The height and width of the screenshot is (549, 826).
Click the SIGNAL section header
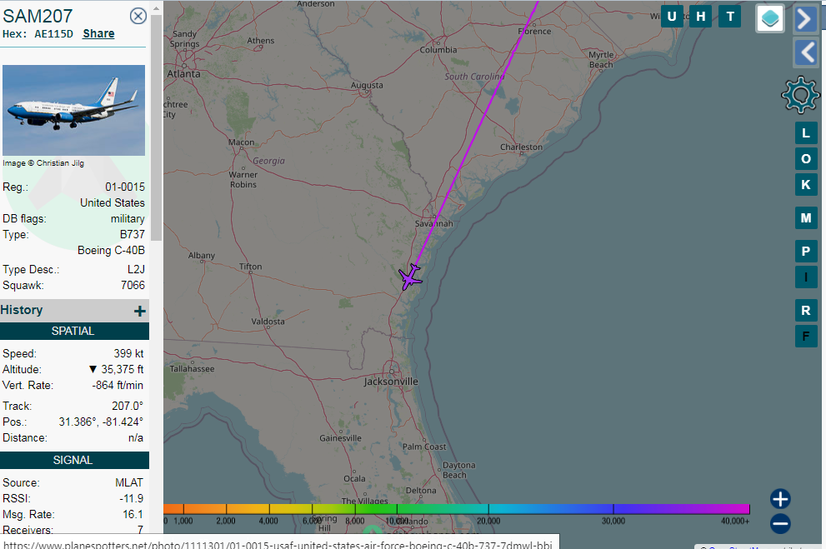(74, 460)
